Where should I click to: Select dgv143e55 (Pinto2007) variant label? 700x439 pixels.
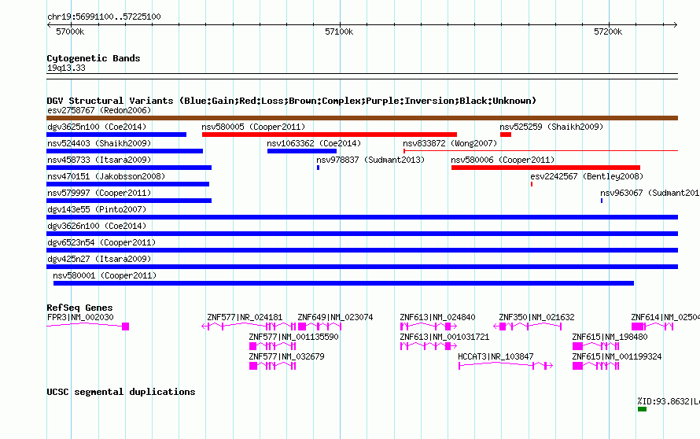coord(97,209)
